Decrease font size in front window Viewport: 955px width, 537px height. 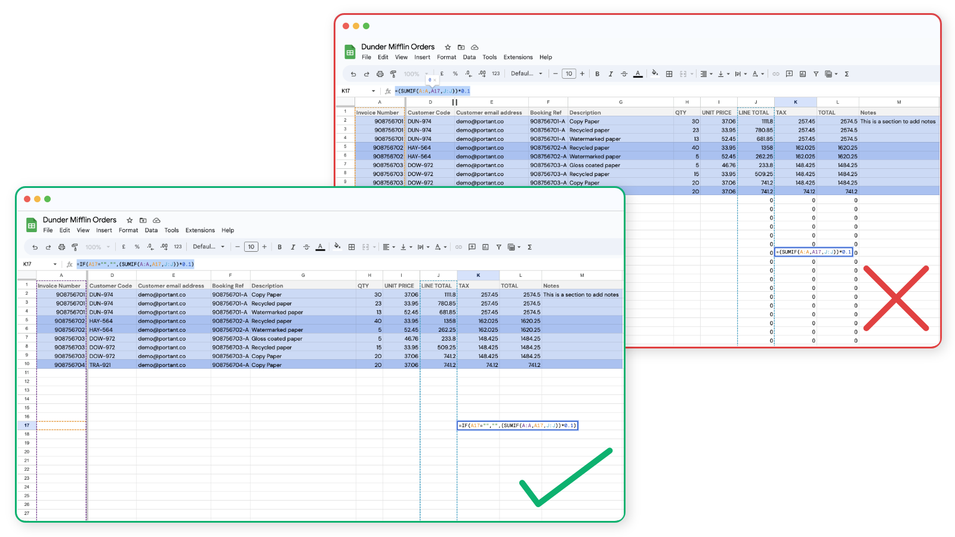[238, 247]
